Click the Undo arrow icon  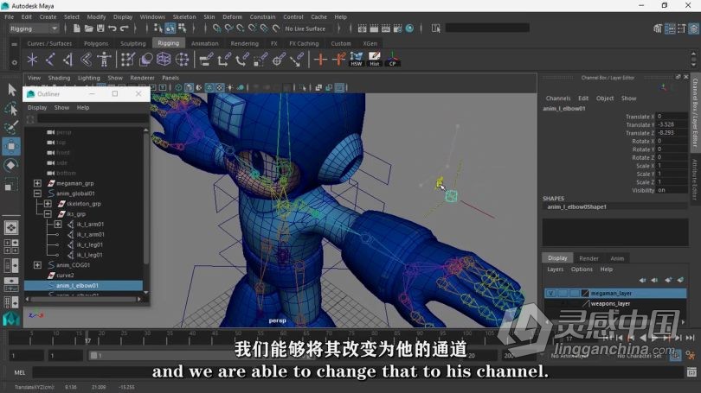tap(113, 29)
